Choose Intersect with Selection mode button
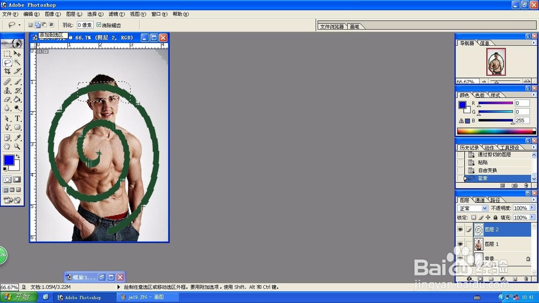The width and height of the screenshot is (539, 303). click(x=52, y=25)
